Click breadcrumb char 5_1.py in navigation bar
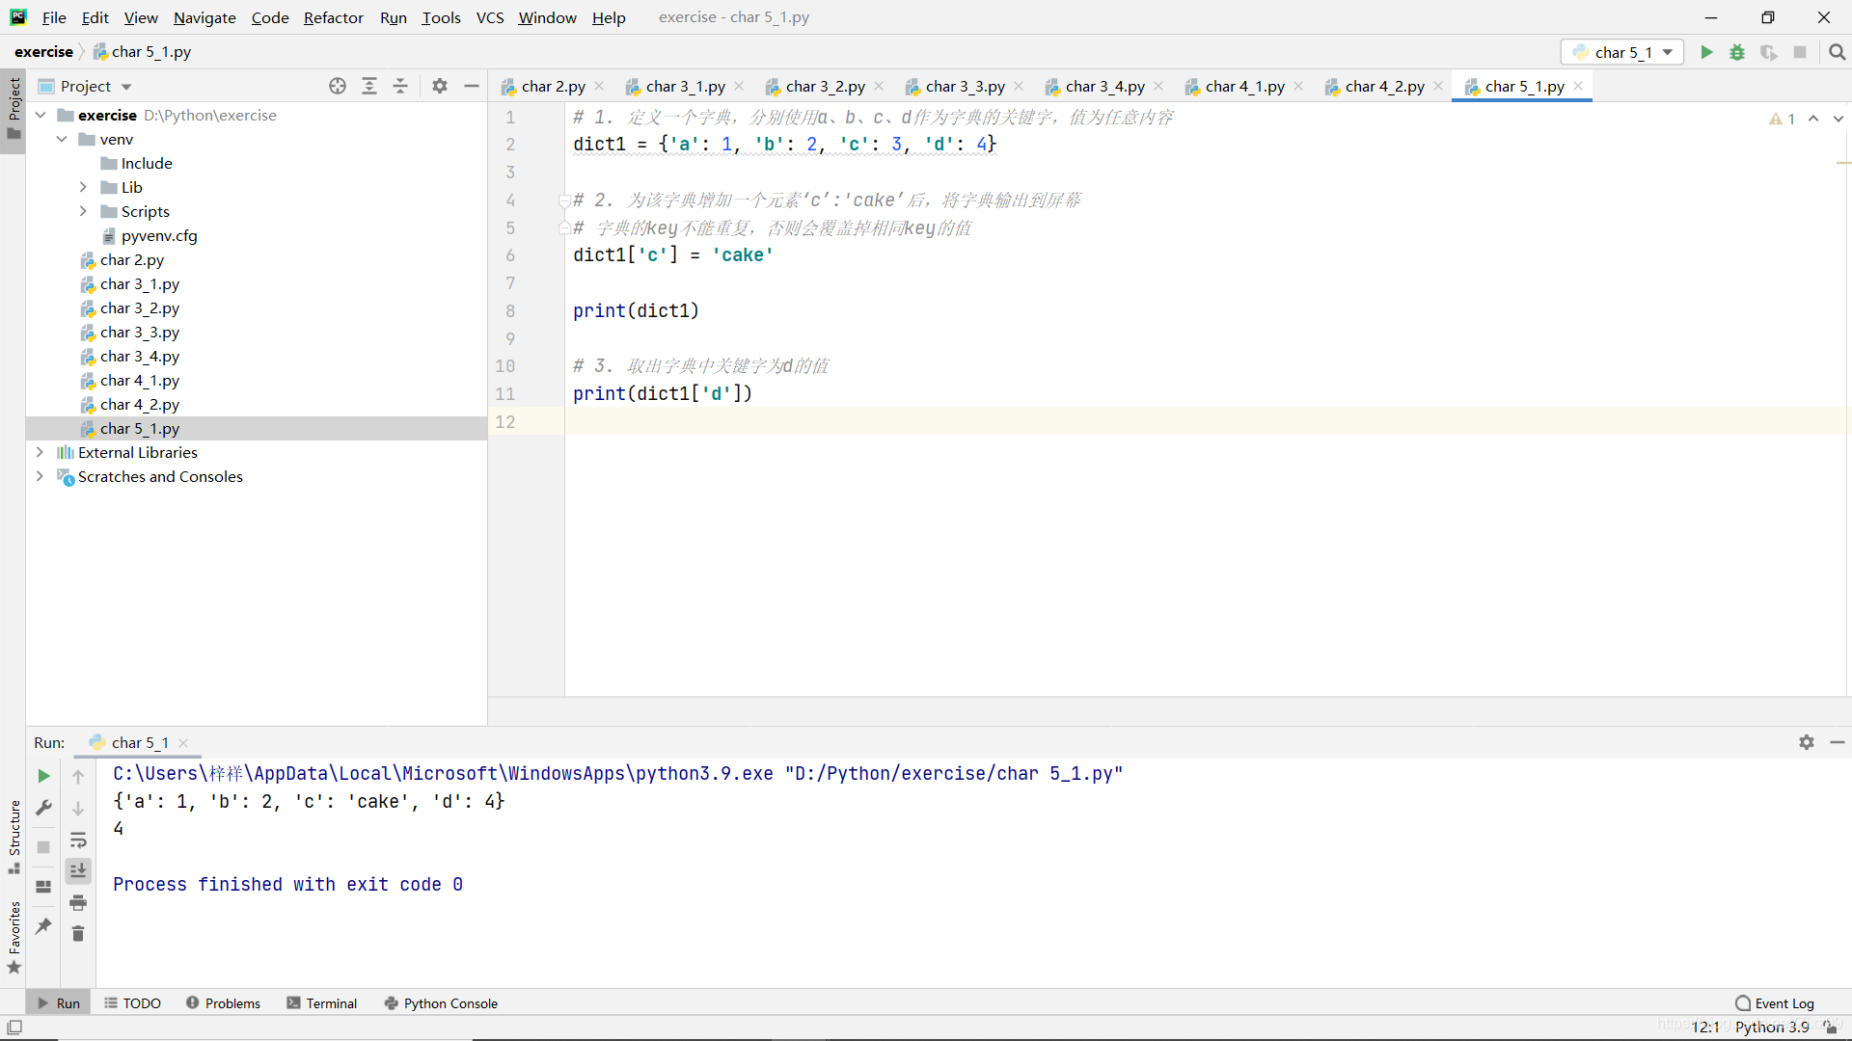 pyautogui.click(x=142, y=52)
